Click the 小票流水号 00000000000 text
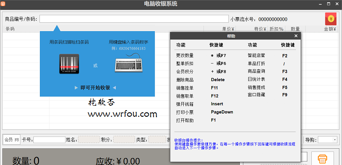Viewport: 342px width, 165px height. point(259,19)
